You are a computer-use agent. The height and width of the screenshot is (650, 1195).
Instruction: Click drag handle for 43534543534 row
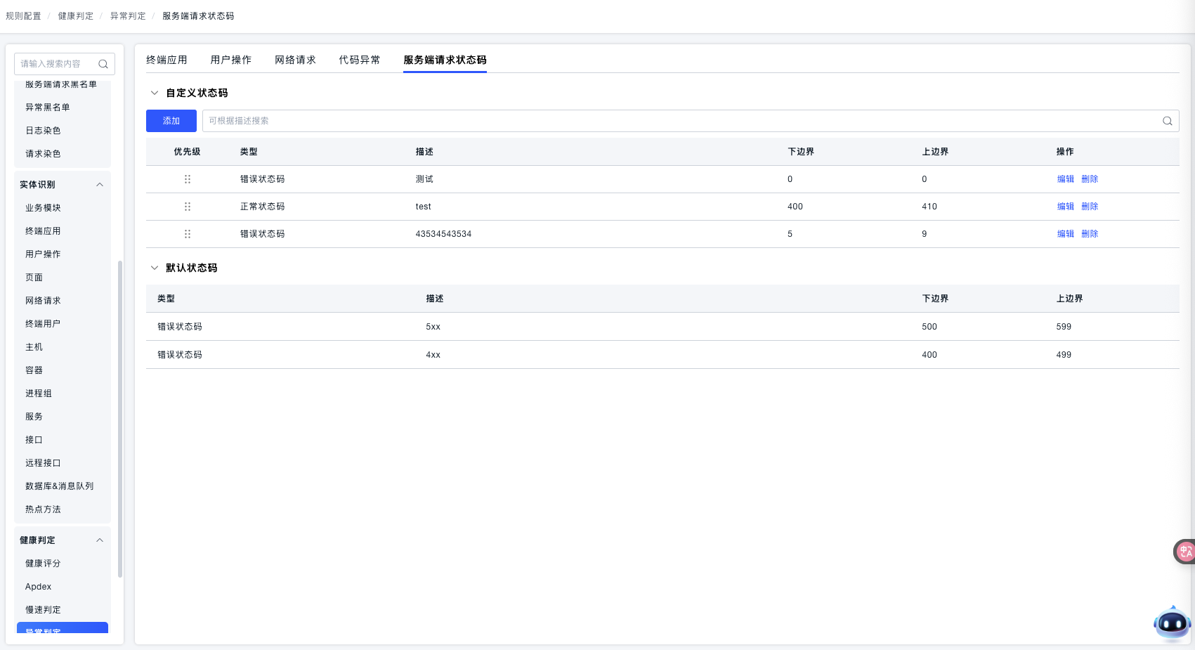coord(188,234)
